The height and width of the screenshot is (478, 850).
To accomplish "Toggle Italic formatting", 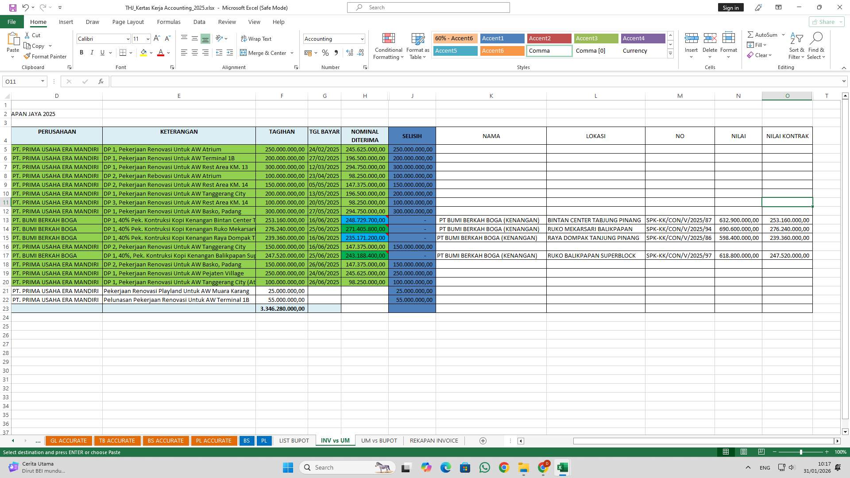I will [x=92, y=53].
